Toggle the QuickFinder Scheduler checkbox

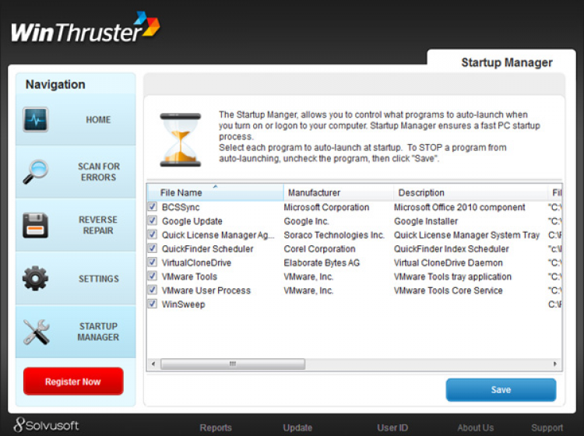(153, 248)
